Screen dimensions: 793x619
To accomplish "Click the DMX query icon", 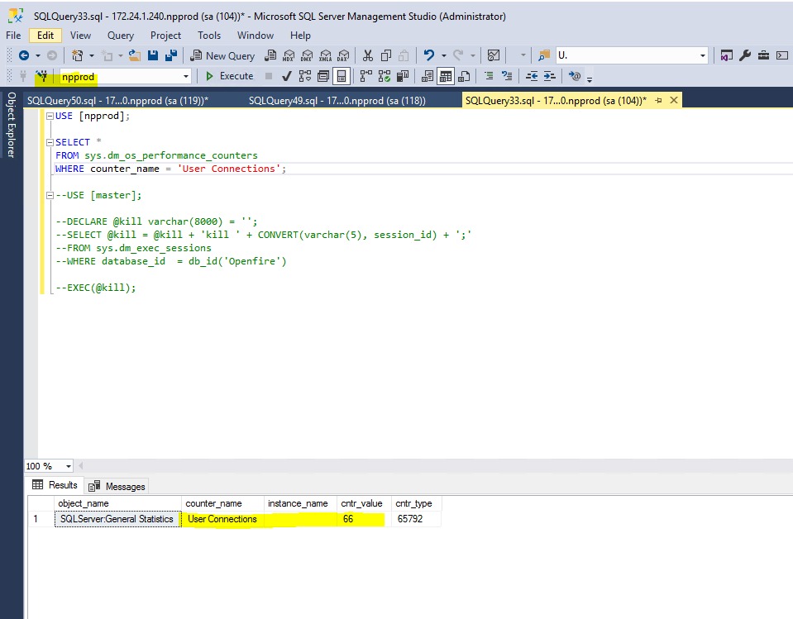I will (x=307, y=55).
